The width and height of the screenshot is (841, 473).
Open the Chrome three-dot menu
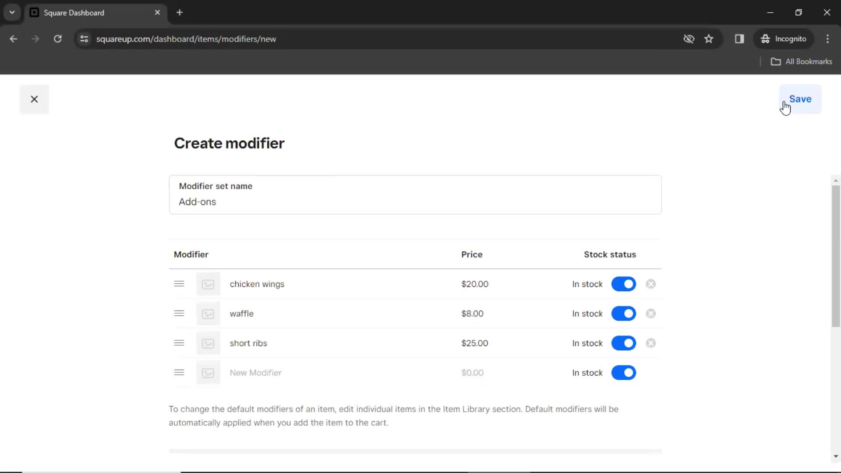tap(827, 39)
